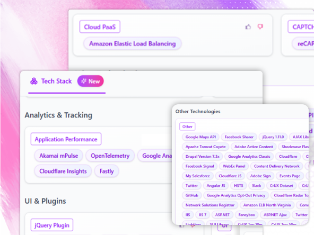Click the Events Page tag
314x235 pixels.
pos(290,176)
